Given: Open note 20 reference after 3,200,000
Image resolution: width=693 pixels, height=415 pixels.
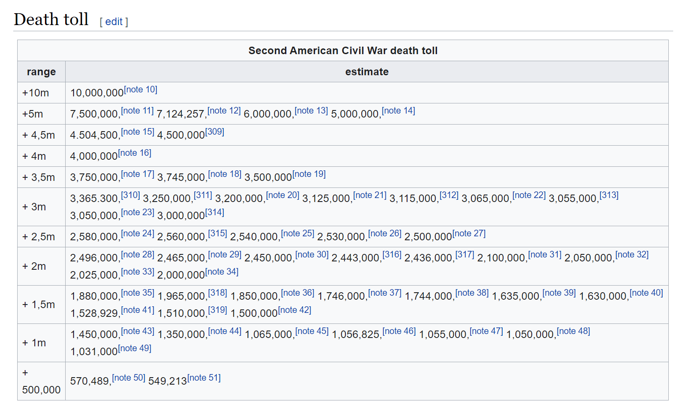Looking at the screenshot, I should pos(283,195).
